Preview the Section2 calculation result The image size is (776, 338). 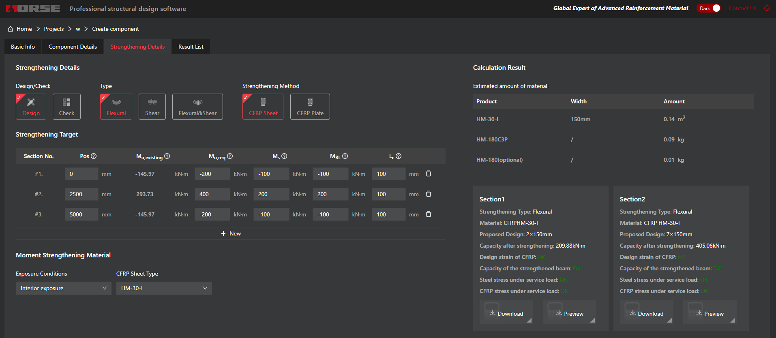tap(710, 313)
